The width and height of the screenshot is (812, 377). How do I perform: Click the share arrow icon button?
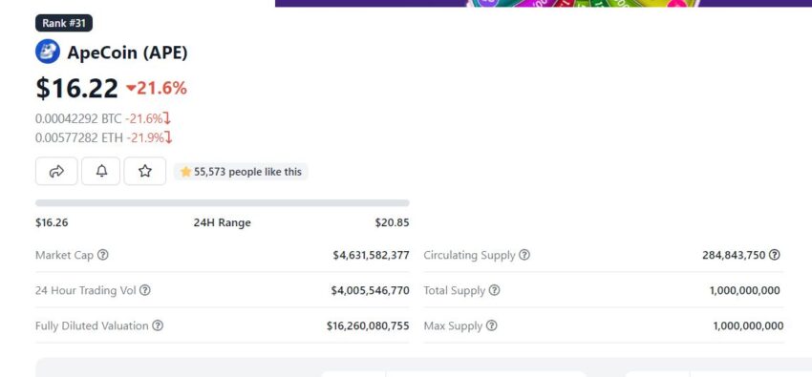pyautogui.click(x=56, y=171)
